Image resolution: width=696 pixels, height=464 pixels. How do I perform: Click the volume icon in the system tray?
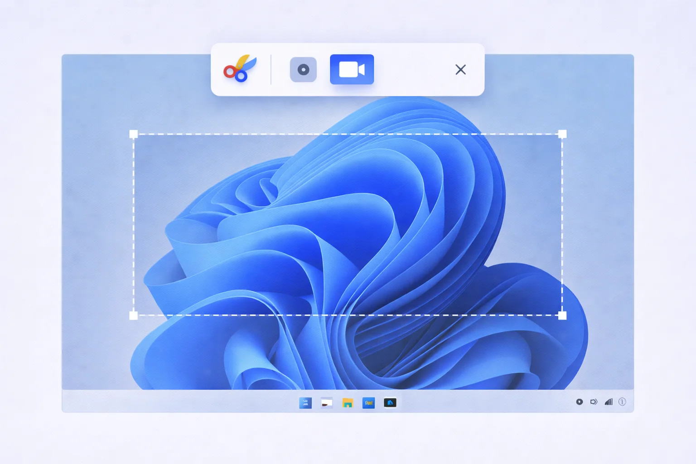[x=594, y=402]
